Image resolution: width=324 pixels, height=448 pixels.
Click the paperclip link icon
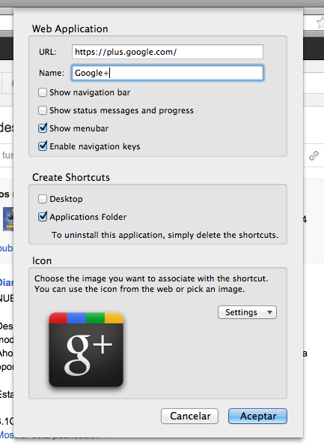(x=314, y=156)
